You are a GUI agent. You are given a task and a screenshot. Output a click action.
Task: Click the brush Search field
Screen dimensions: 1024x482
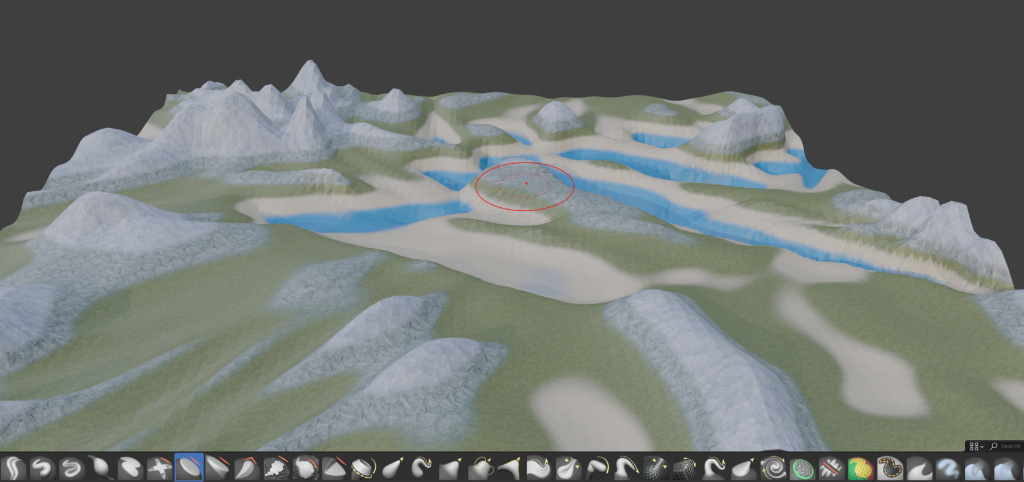click(1005, 446)
